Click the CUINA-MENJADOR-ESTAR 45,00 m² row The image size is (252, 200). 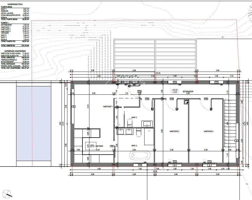tap(15, 15)
